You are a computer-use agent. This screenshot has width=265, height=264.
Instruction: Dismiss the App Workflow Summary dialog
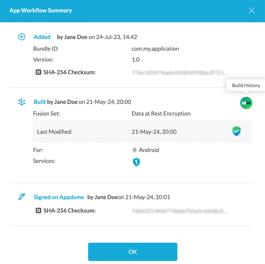(251, 10)
